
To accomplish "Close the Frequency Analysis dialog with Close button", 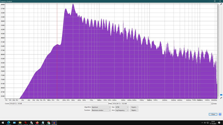I will (213, 114).
